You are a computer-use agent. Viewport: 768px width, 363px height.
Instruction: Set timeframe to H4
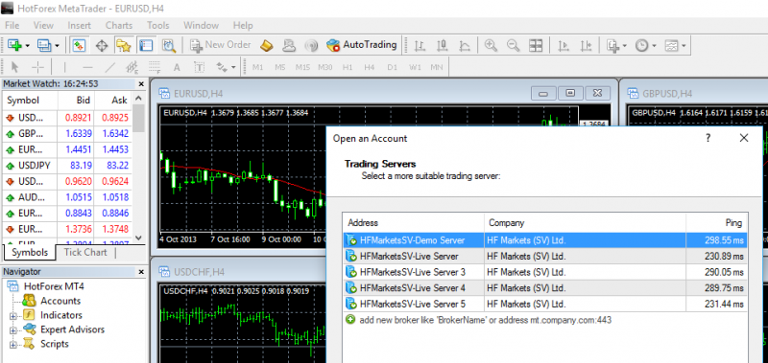coord(370,67)
